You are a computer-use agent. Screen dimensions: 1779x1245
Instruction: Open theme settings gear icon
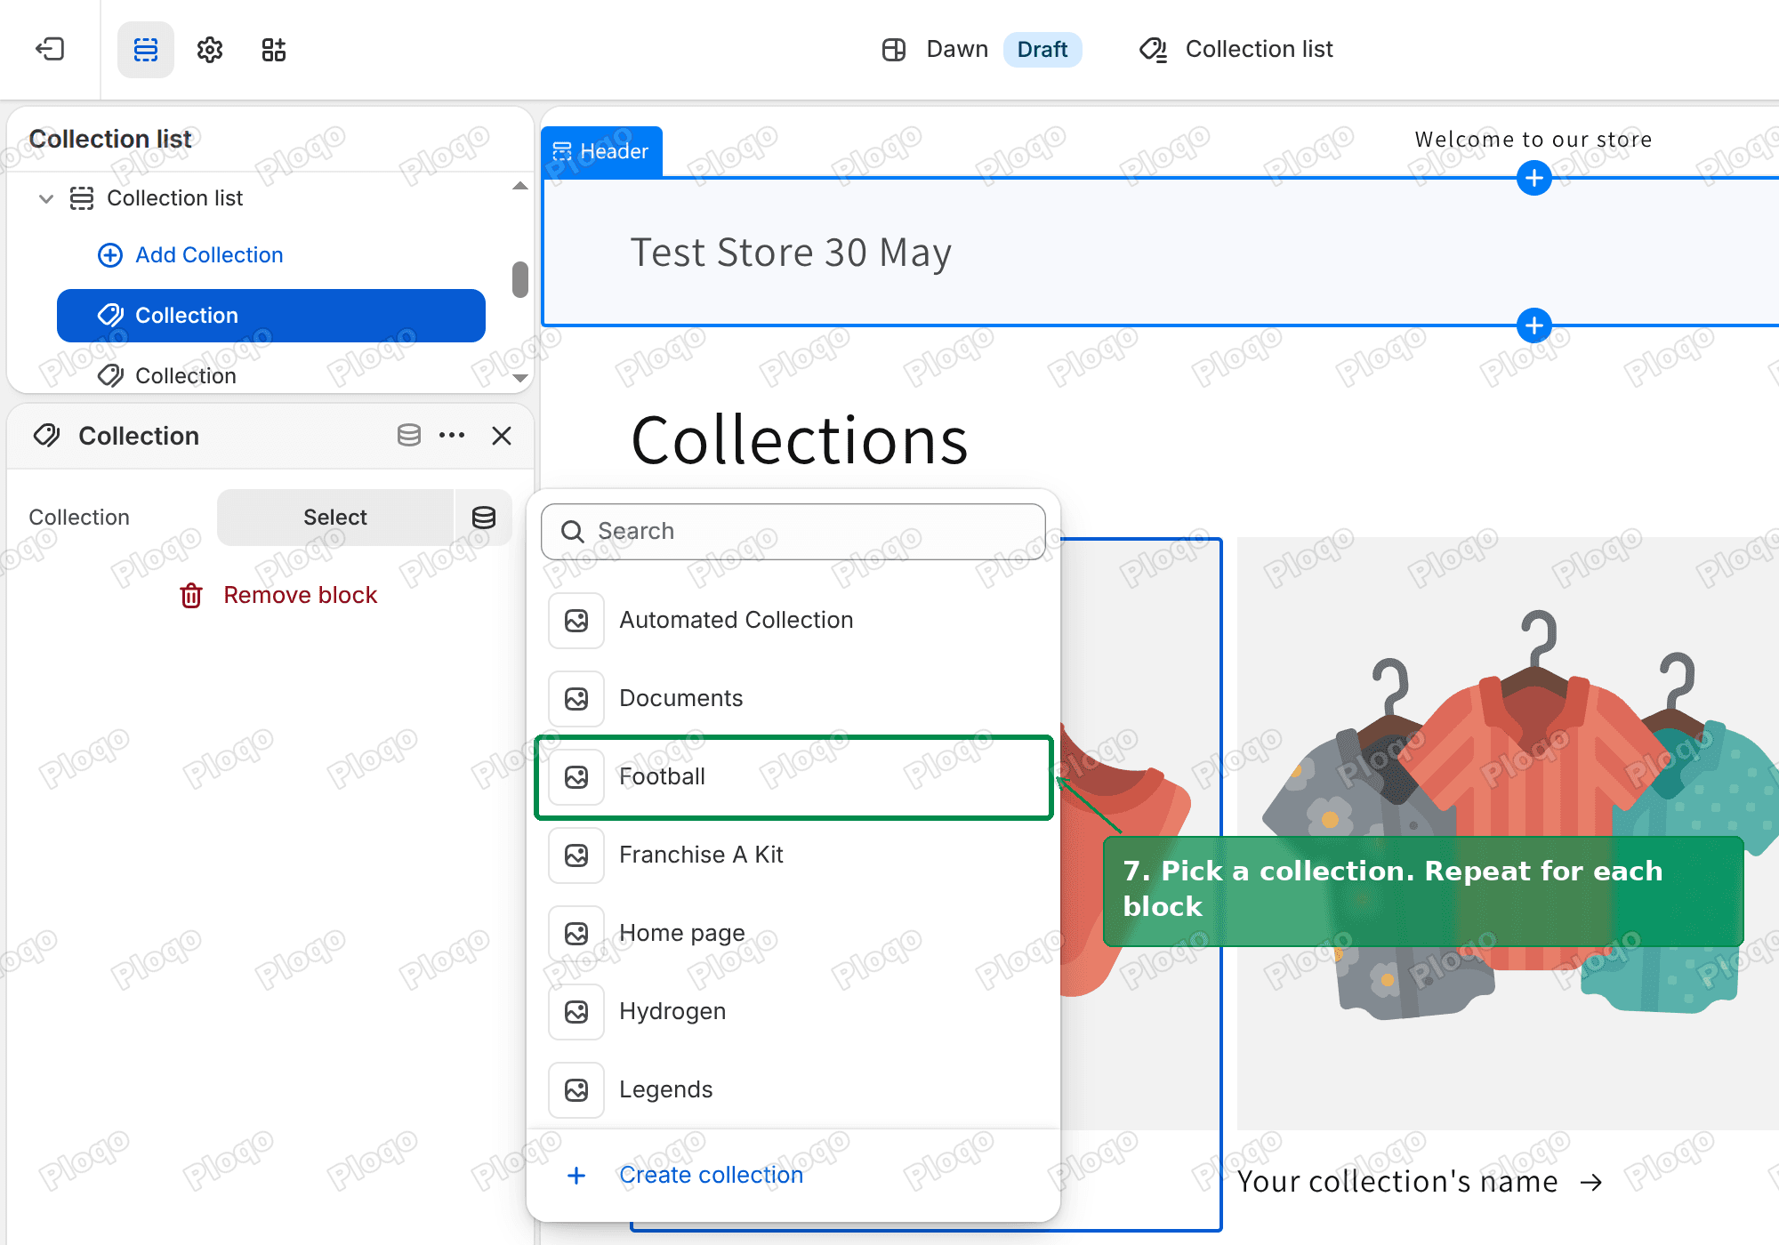coord(210,49)
